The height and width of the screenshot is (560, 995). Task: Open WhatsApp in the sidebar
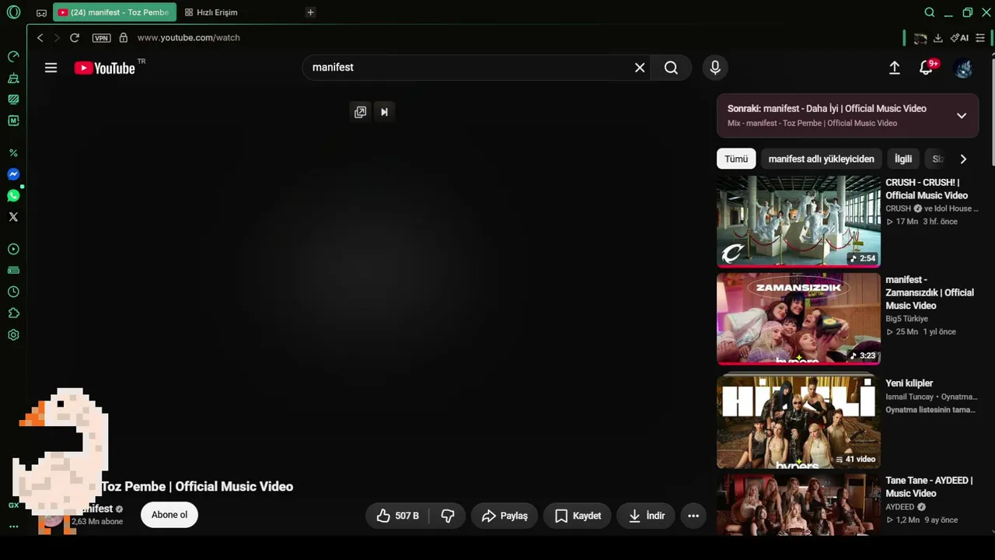[13, 196]
